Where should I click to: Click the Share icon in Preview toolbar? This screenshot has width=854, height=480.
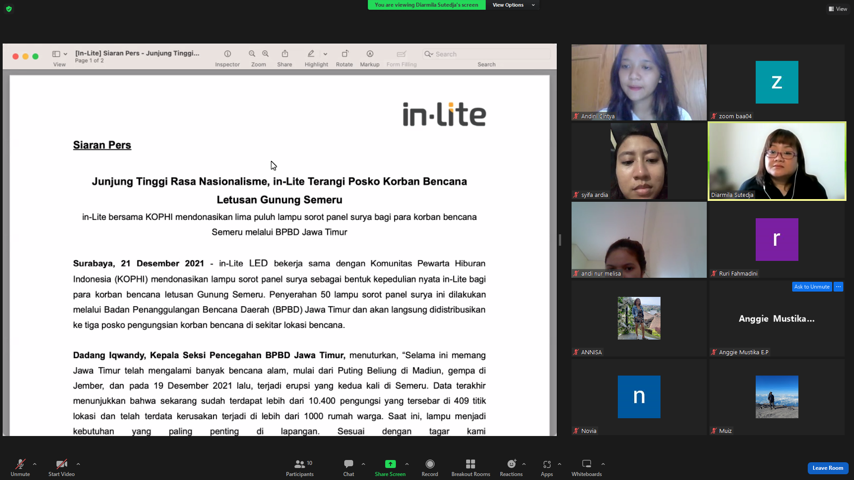coord(285,54)
